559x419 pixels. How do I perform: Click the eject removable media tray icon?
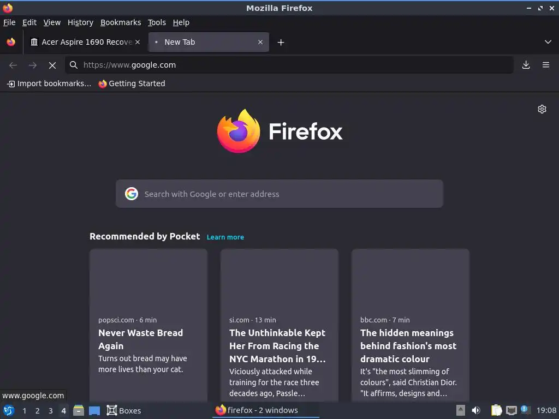tap(461, 410)
